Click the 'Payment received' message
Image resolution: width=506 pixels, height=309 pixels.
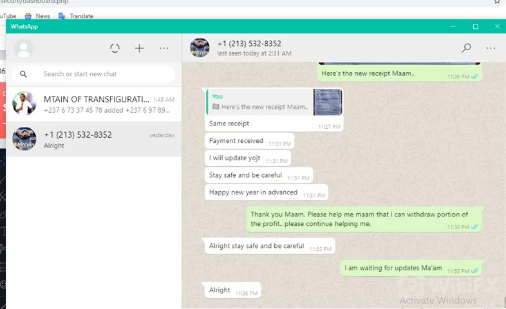click(x=249, y=141)
